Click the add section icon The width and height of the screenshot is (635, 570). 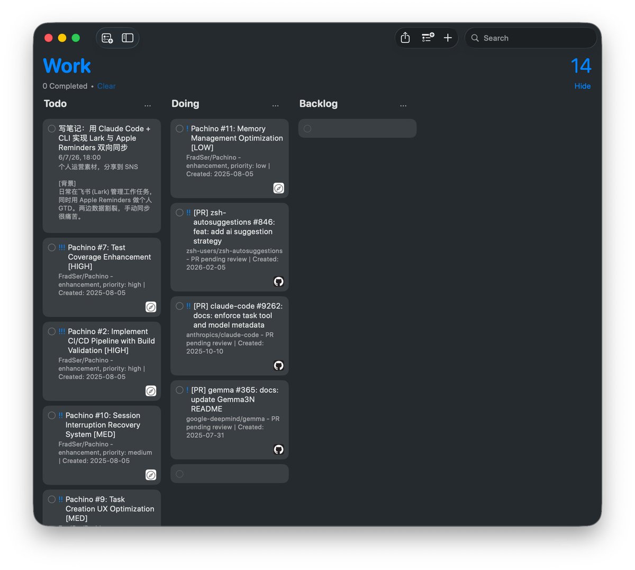point(428,38)
